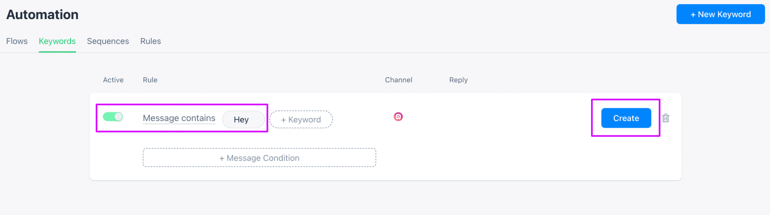Open the Sequences tab

coord(108,41)
